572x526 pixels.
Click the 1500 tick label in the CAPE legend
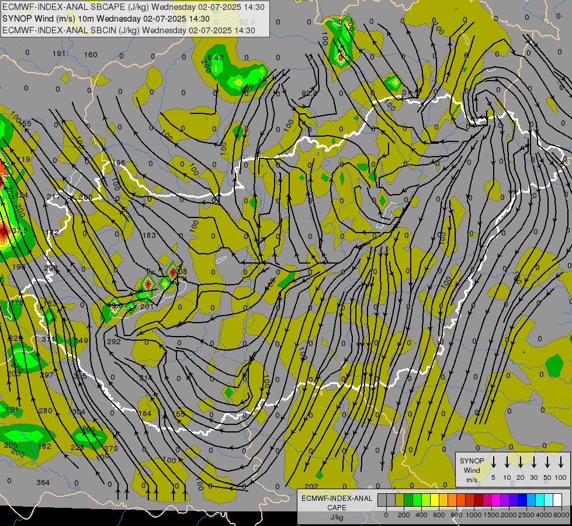pyautogui.click(x=491, y=515)
